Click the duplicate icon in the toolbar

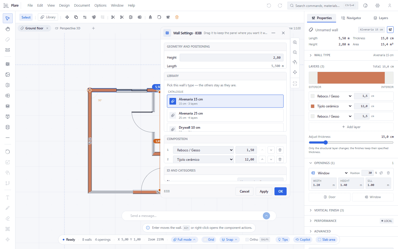pos(76,17)
